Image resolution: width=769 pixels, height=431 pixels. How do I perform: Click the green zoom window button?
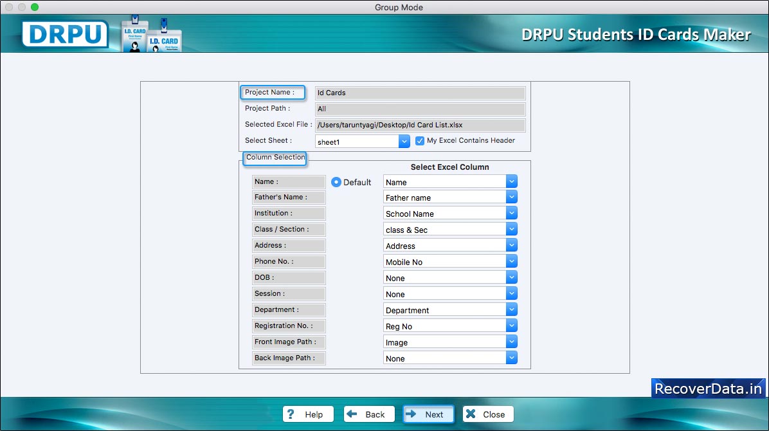point(35,7)
